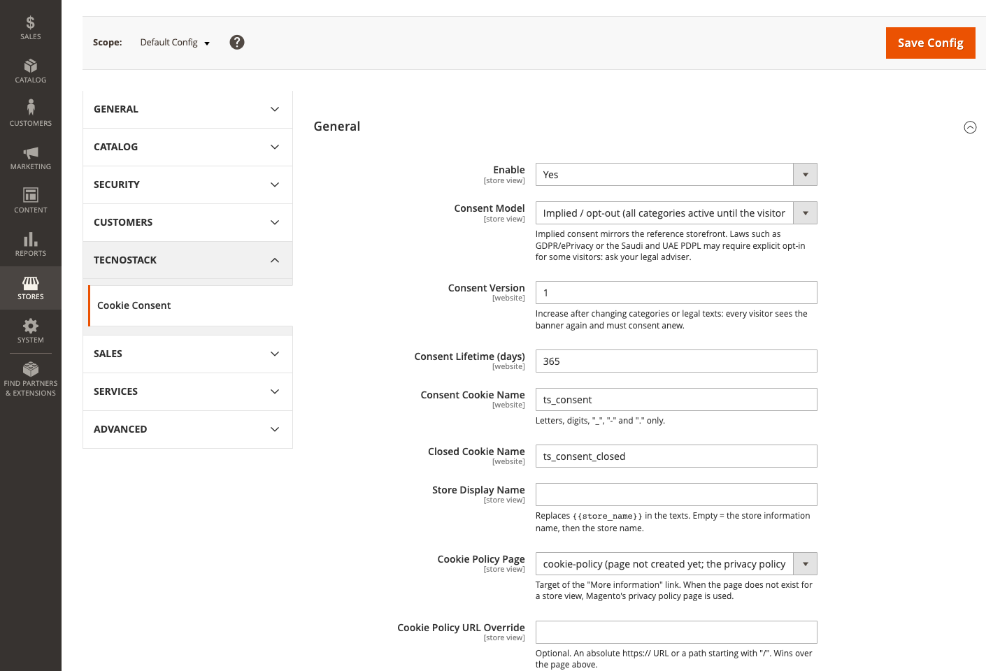
Task: Expand the SECURITY config tab group
Action: point(187,185)
